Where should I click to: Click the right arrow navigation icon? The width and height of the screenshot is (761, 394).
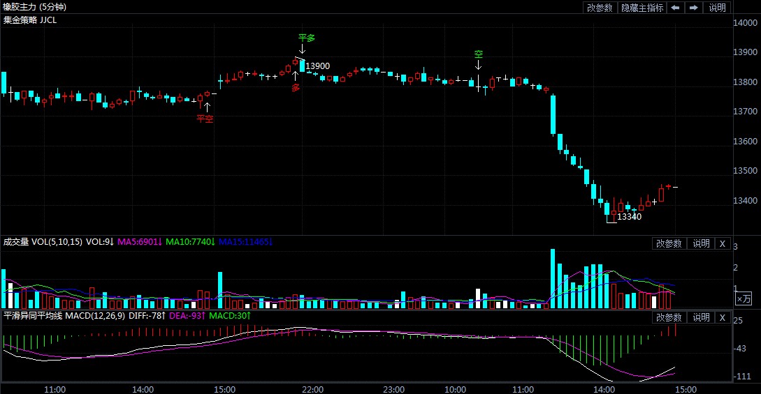(x=694, y=8)
